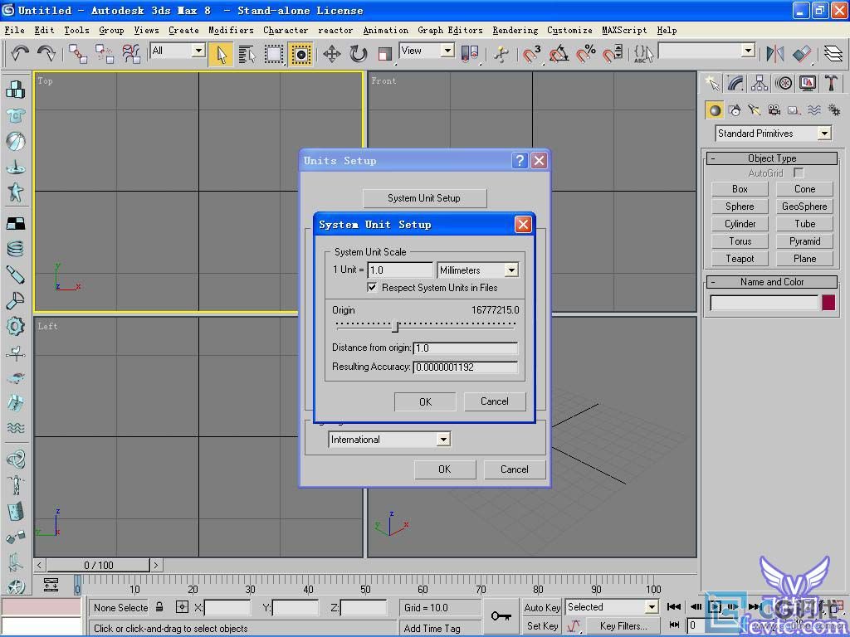Open the View reference coordinate dropdown
Screen dimensions: 850x637
[447, 51]
